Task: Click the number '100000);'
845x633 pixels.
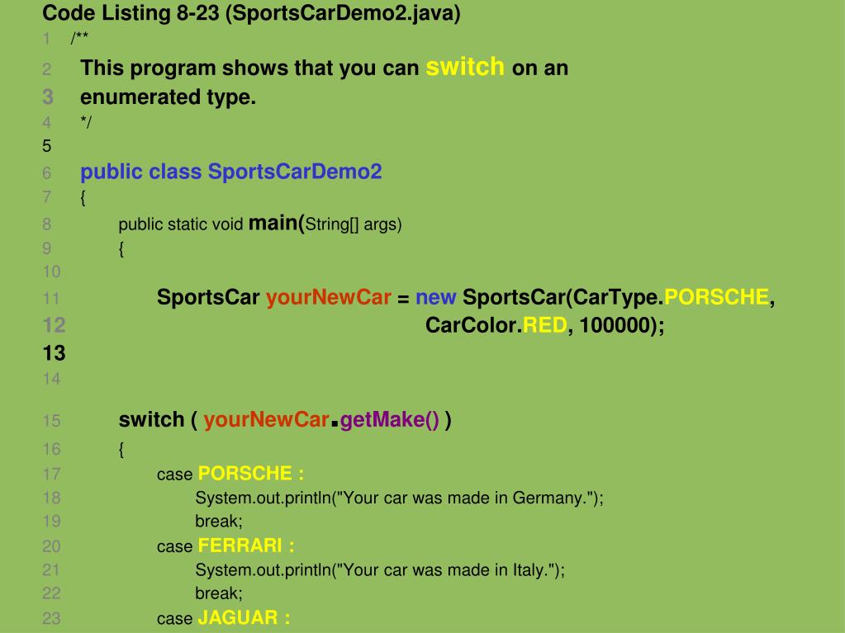Action: pos(623,325)
